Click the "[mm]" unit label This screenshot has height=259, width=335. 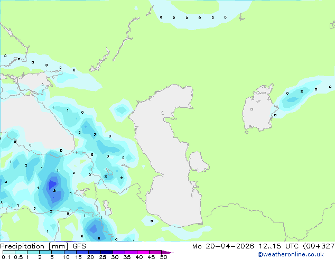point(59,246)
